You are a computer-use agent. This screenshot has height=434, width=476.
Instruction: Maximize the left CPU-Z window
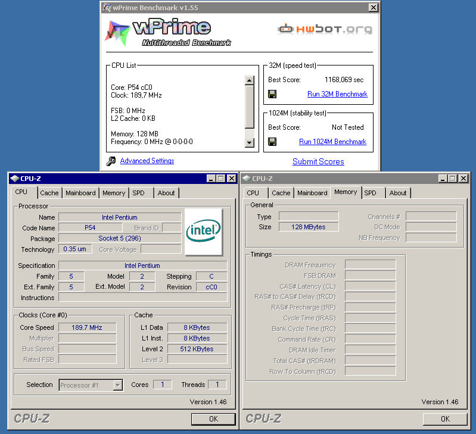pos(220,179)
